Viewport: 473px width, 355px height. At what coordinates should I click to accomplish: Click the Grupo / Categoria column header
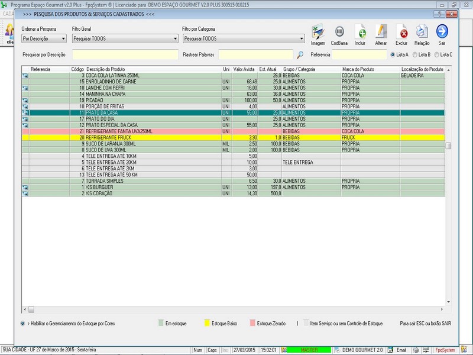click(299, 69)
